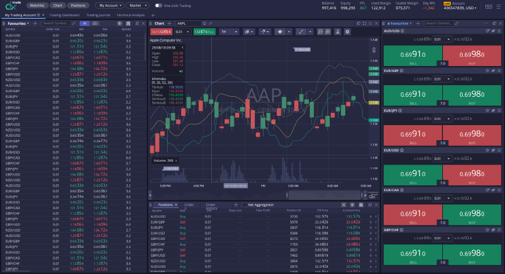Zoom in on the AAPL chart

click(x=327, y=32)
